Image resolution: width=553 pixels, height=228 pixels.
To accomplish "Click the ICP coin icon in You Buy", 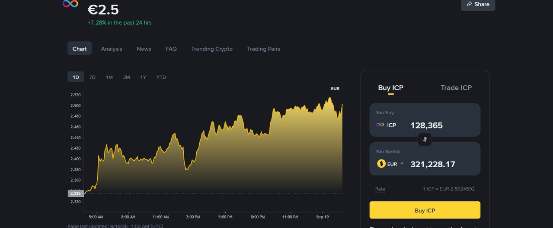I will click(380, 125).
